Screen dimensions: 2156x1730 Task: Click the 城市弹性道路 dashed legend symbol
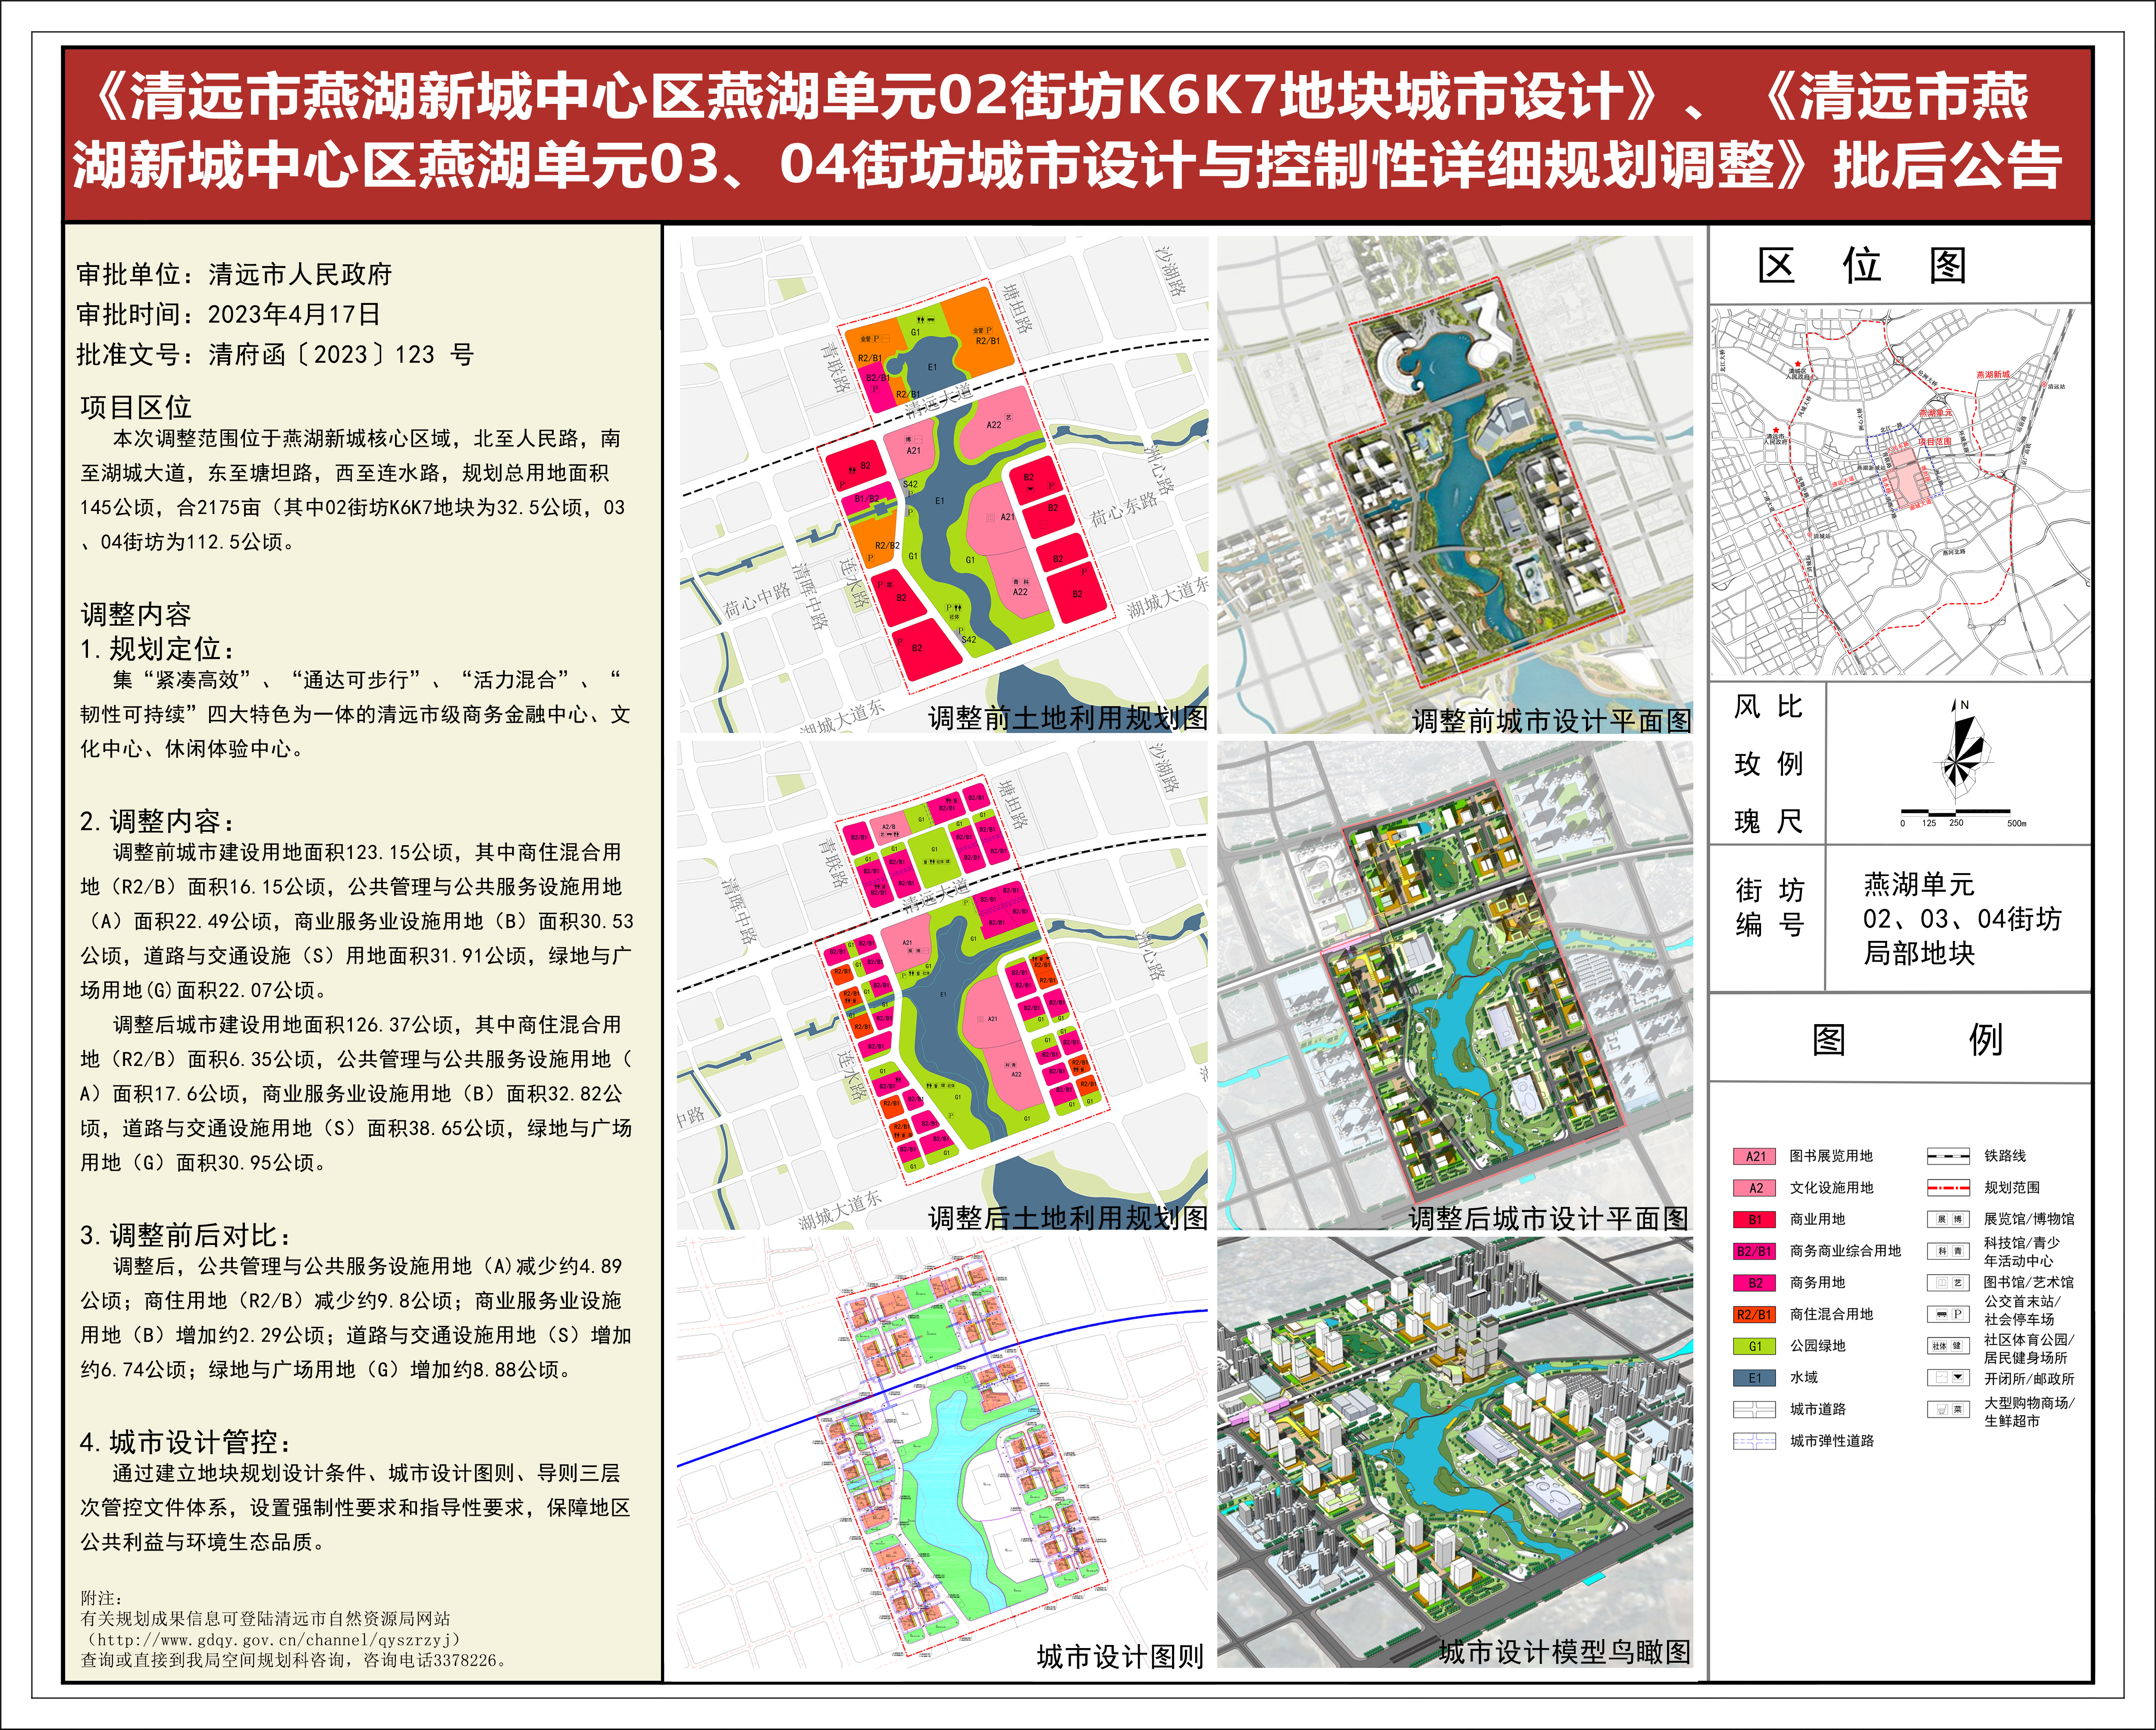pos(1755,1441)
